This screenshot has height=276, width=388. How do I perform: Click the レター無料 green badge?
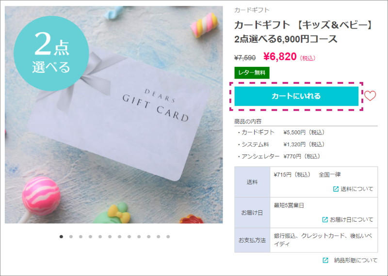(252, 73)
